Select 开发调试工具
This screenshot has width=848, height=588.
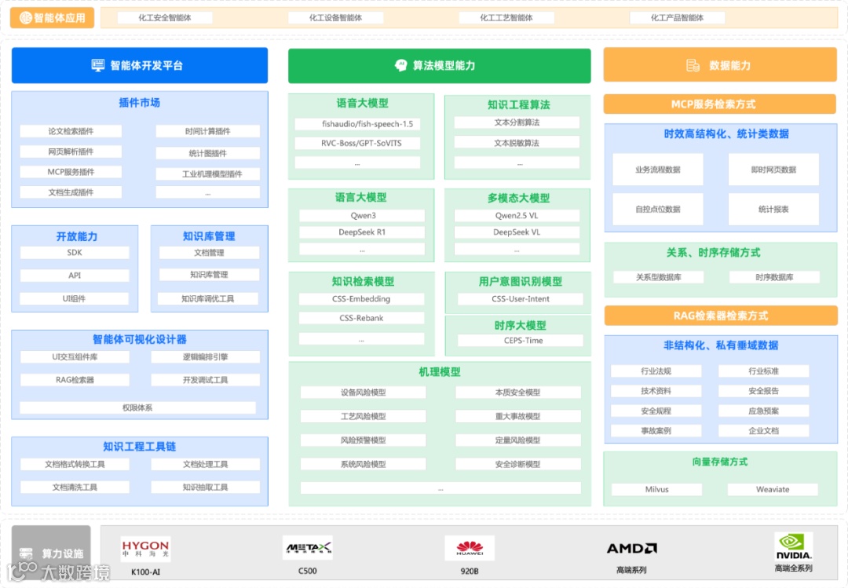pos(206,380)
